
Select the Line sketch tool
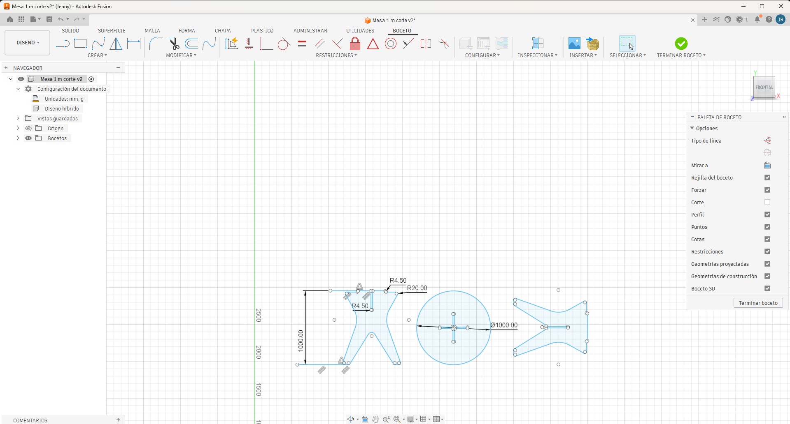(x=63, y=44)
